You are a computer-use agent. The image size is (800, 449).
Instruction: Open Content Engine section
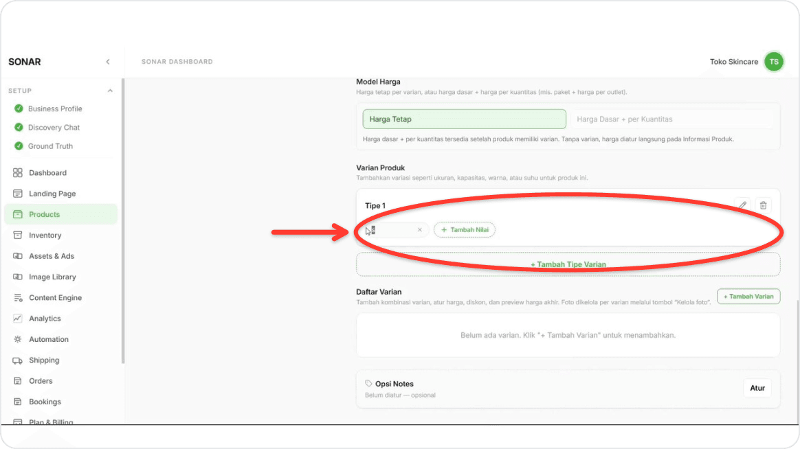coord(56,298)
